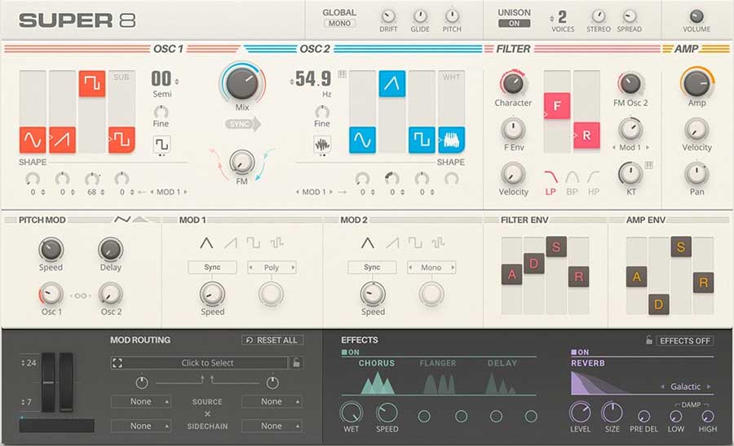
Task: Toggle the effects lock icon
Action: 649,340
